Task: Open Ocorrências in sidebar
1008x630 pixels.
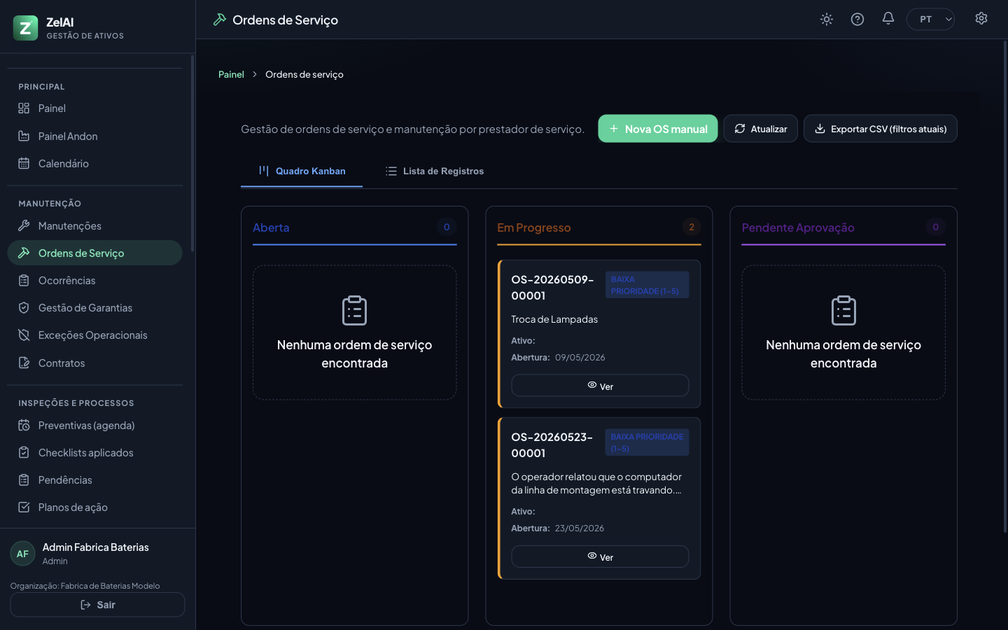Action: click(x=94, y=281)
